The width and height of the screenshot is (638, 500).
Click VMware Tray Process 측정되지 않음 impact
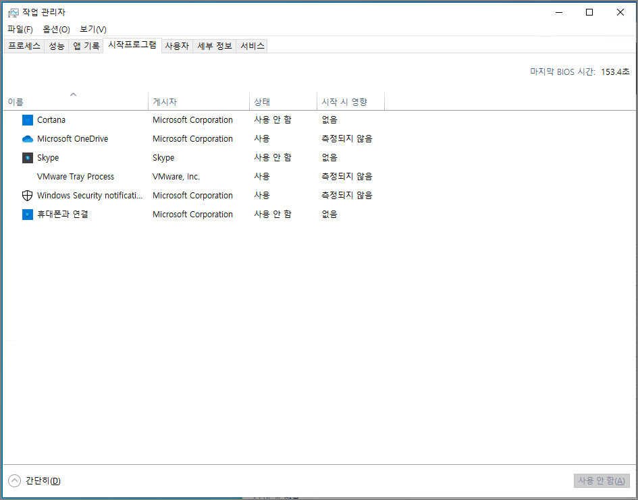(x=347, y=177)
